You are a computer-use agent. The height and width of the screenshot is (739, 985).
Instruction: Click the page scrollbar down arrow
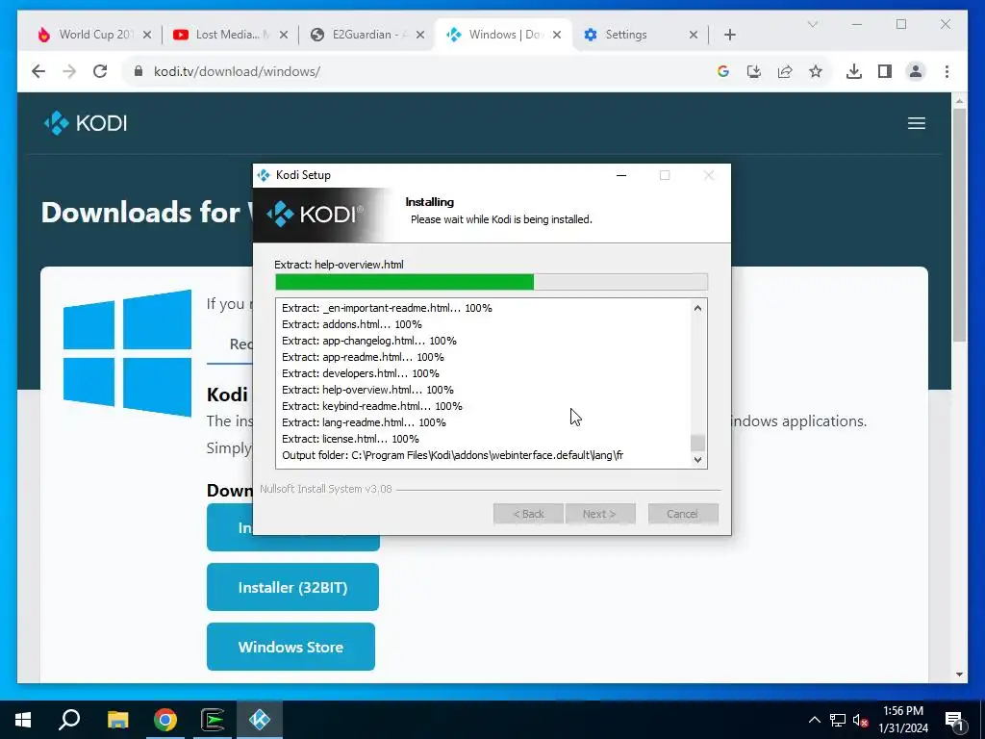(959, 675)
